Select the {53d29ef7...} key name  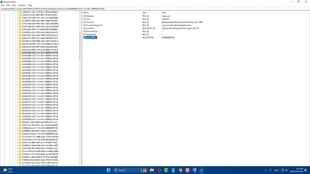tap(40, 154)
